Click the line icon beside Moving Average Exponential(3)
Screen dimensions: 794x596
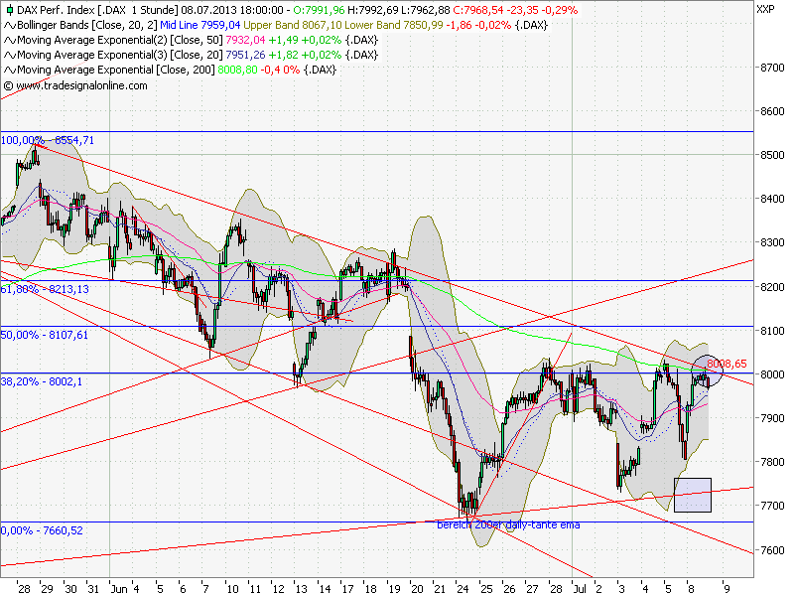pos(10,56)
